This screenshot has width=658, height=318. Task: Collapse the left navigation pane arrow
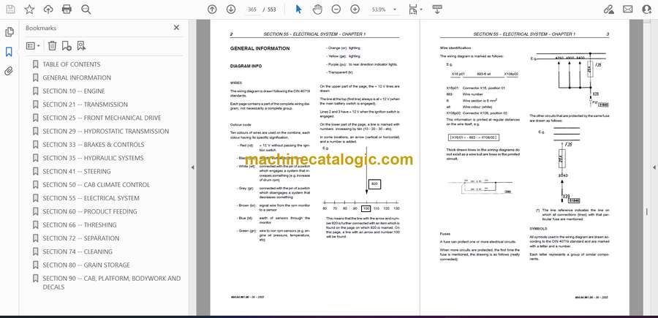click(x=192, y=167)
